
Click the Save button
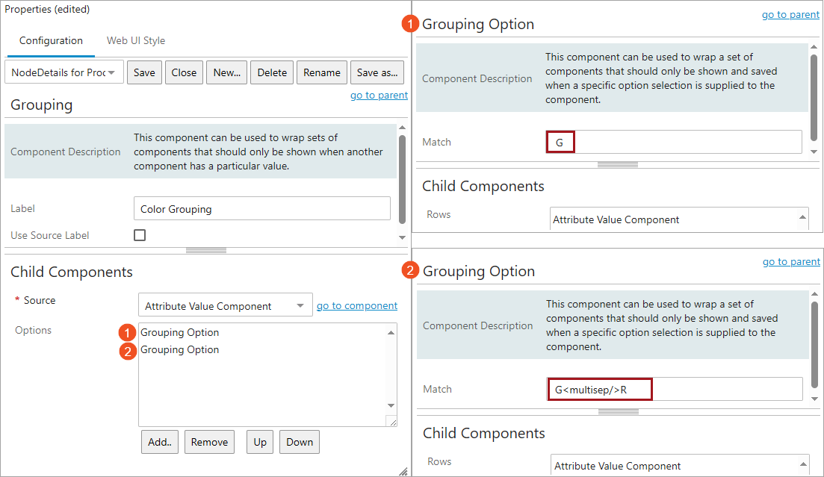tap(144, 72)
